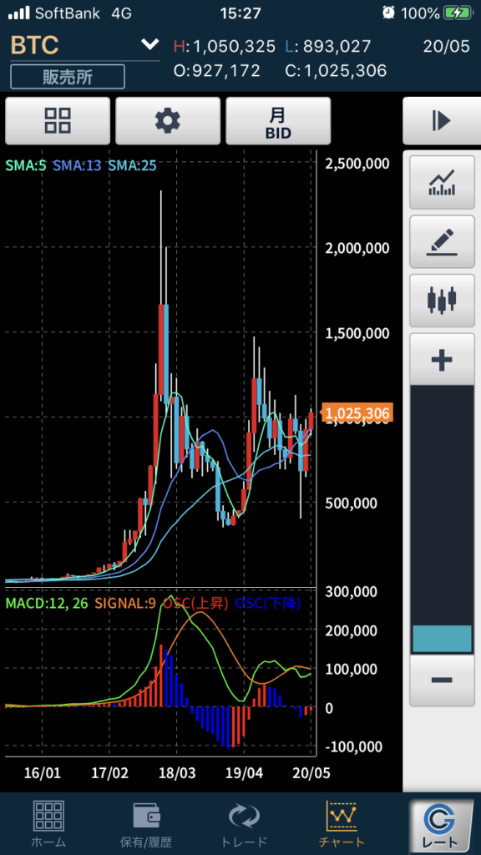Viewport: 481px width, 855px height.
Task: Tap the orange 1,025,306 price label
Action: [357, 414]
